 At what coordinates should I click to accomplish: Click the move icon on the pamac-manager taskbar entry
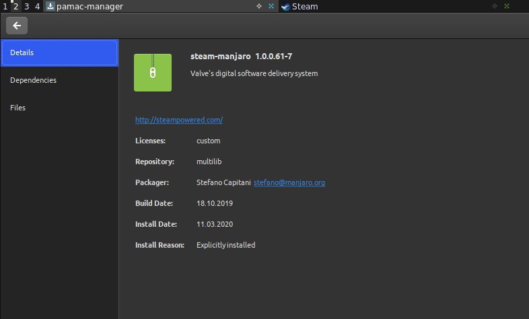coord(259,6)
